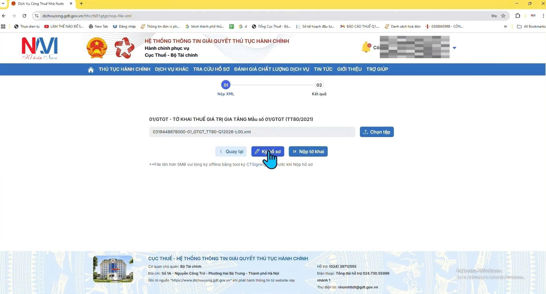Click the selected XML filename field

(252, 132)
